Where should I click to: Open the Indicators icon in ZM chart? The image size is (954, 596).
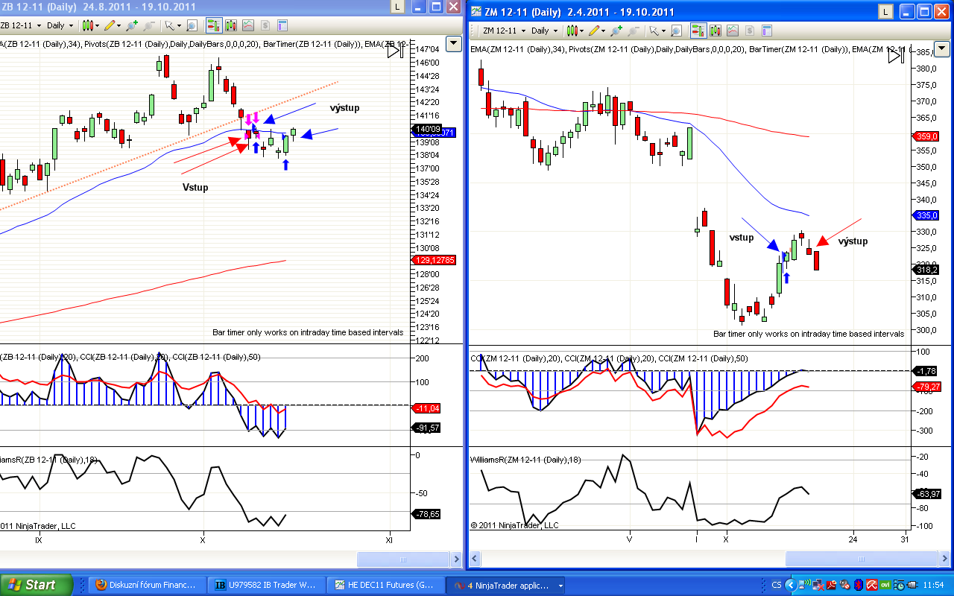click(733, 31)
